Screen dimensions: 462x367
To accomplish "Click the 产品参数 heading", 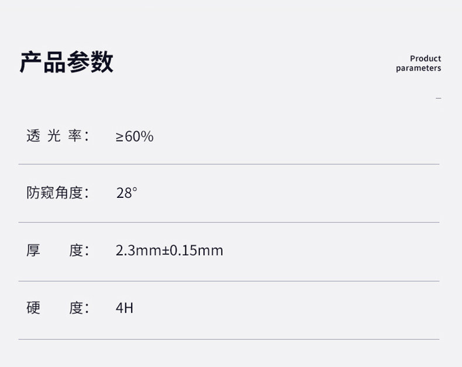I will click(x=66, y=62).
